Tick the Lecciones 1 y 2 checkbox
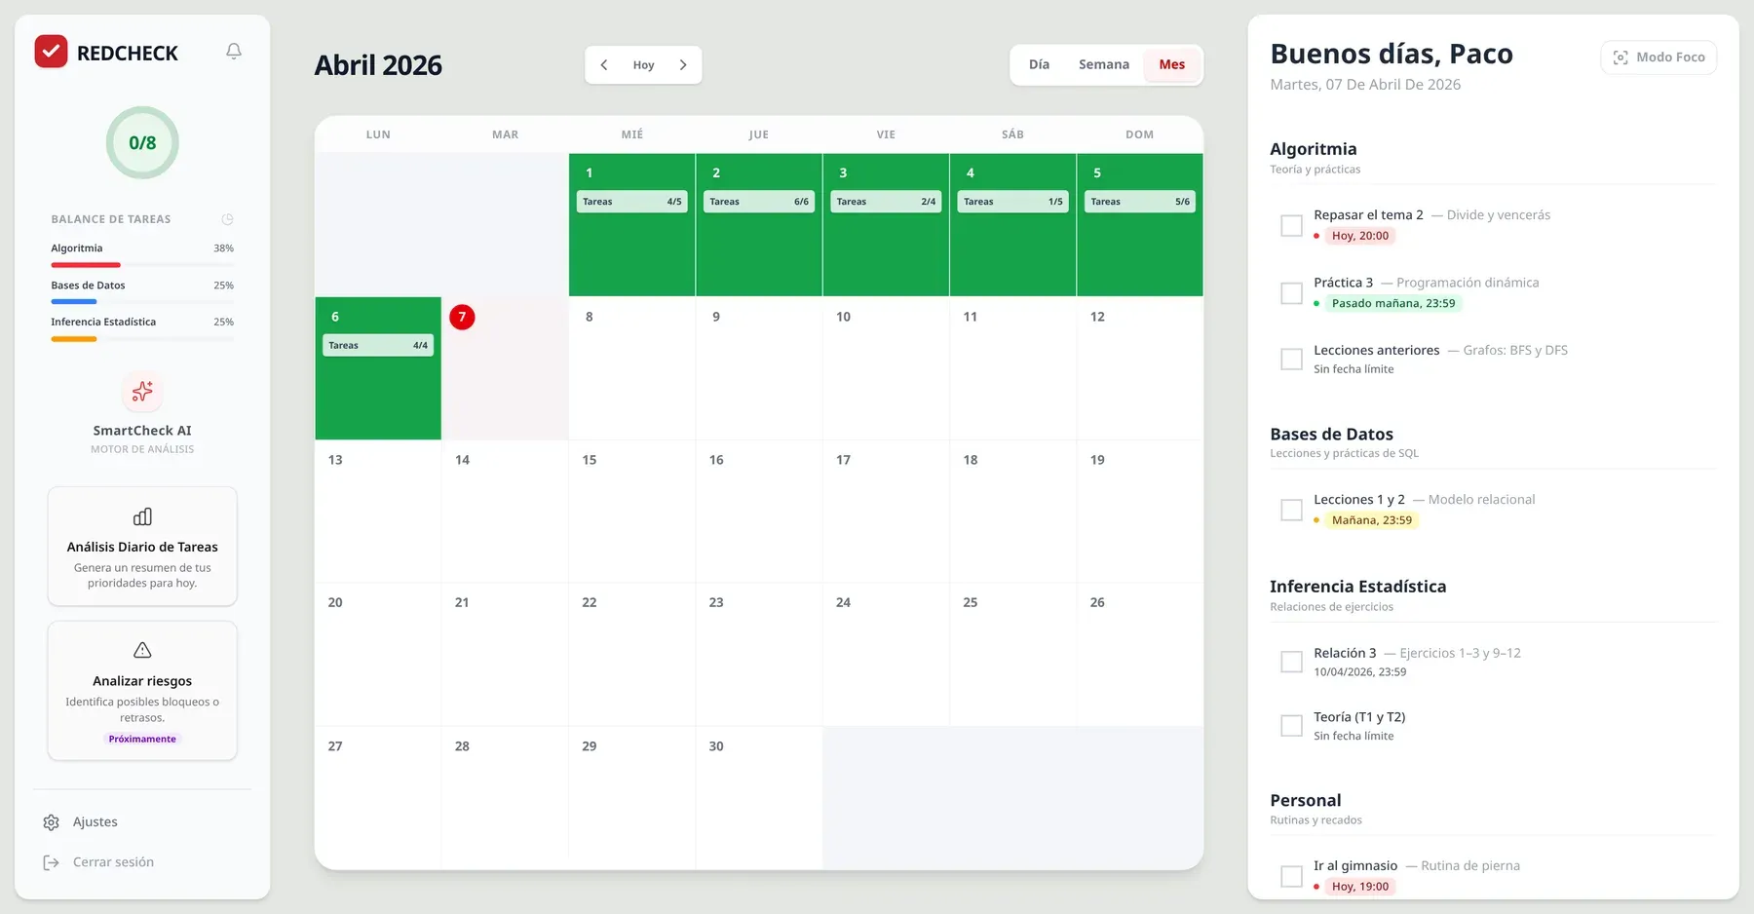1754x914 pixels. coord(1291,510)
